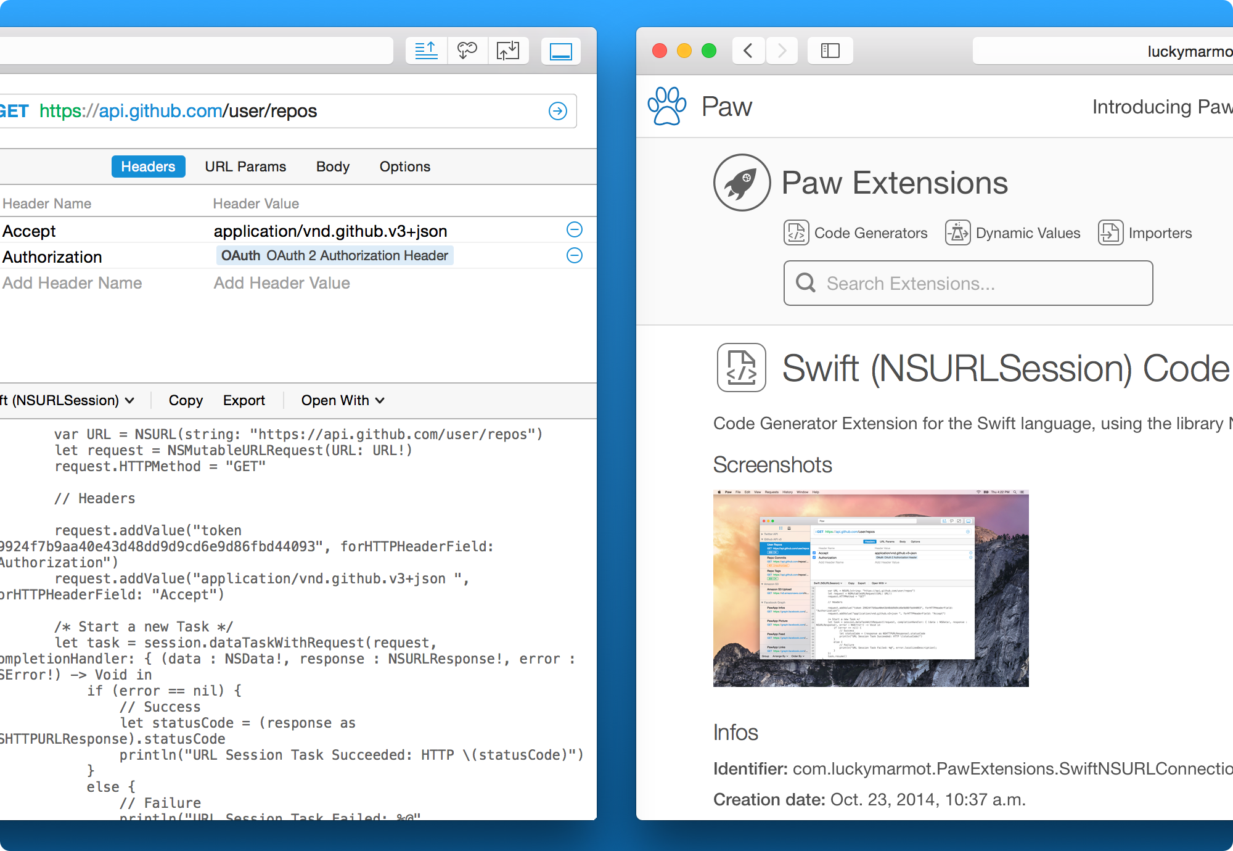This screenshot has width=1233, height=851.
Task: Click the heart/favorites toolbar icon
Action: (x=467, y=51)
